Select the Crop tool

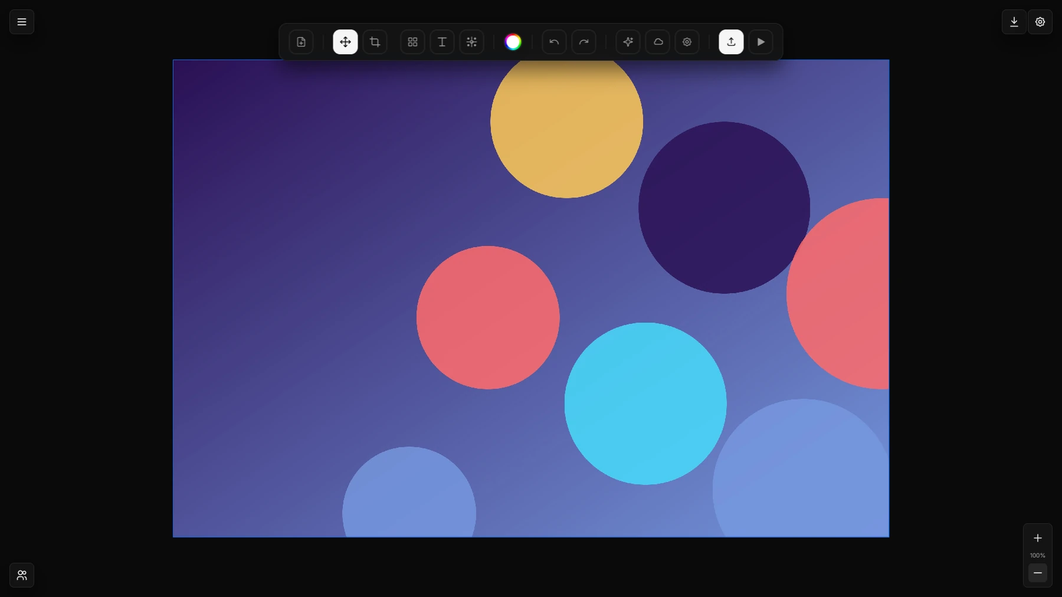click(375, 42)
